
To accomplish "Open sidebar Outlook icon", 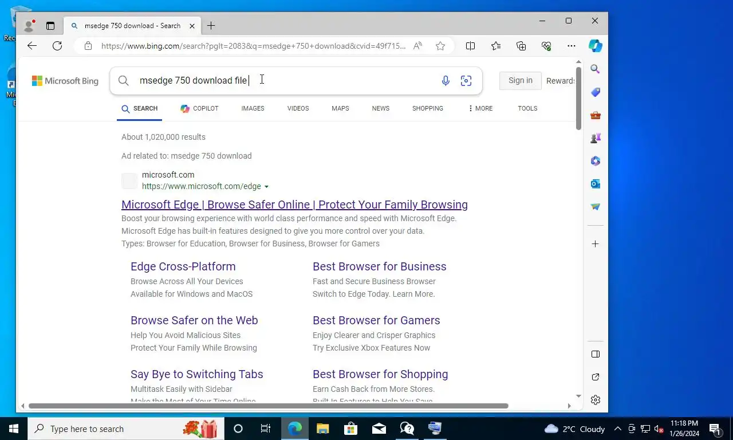I will tap(596, 184).
